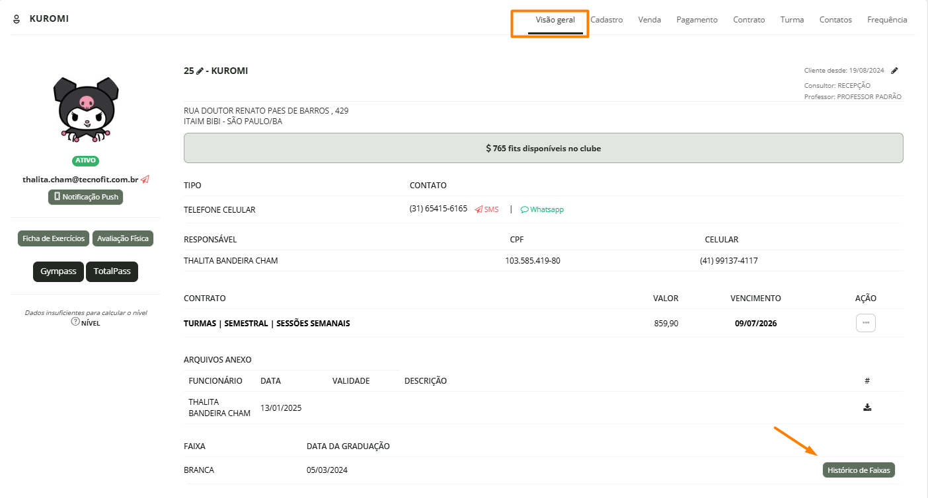
Task: Click the 765 fits disponíveis no clube banner
Action: click(x=543, y=148)
